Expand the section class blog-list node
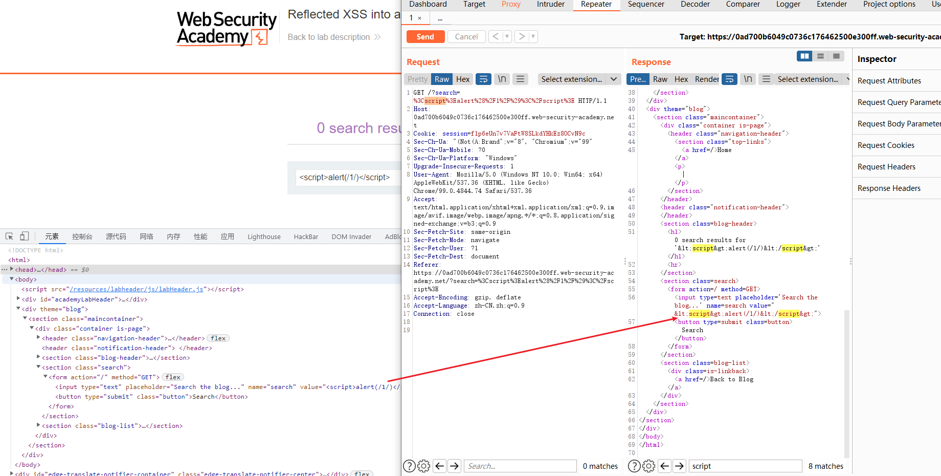Screen dimensions: 941x476 pyautogui.click(x=38, y=425)
